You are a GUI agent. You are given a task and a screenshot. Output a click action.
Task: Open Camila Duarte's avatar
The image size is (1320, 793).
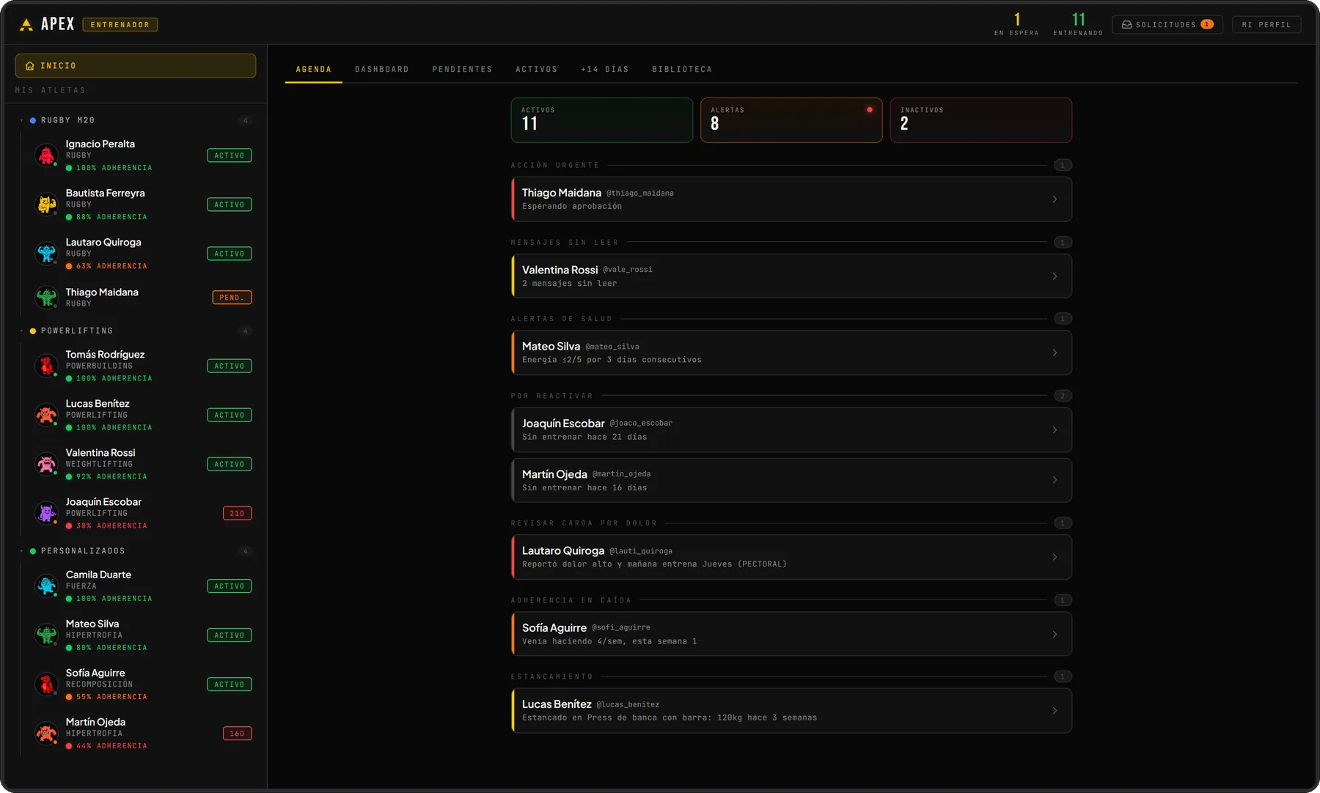click(x=46, y=586)
